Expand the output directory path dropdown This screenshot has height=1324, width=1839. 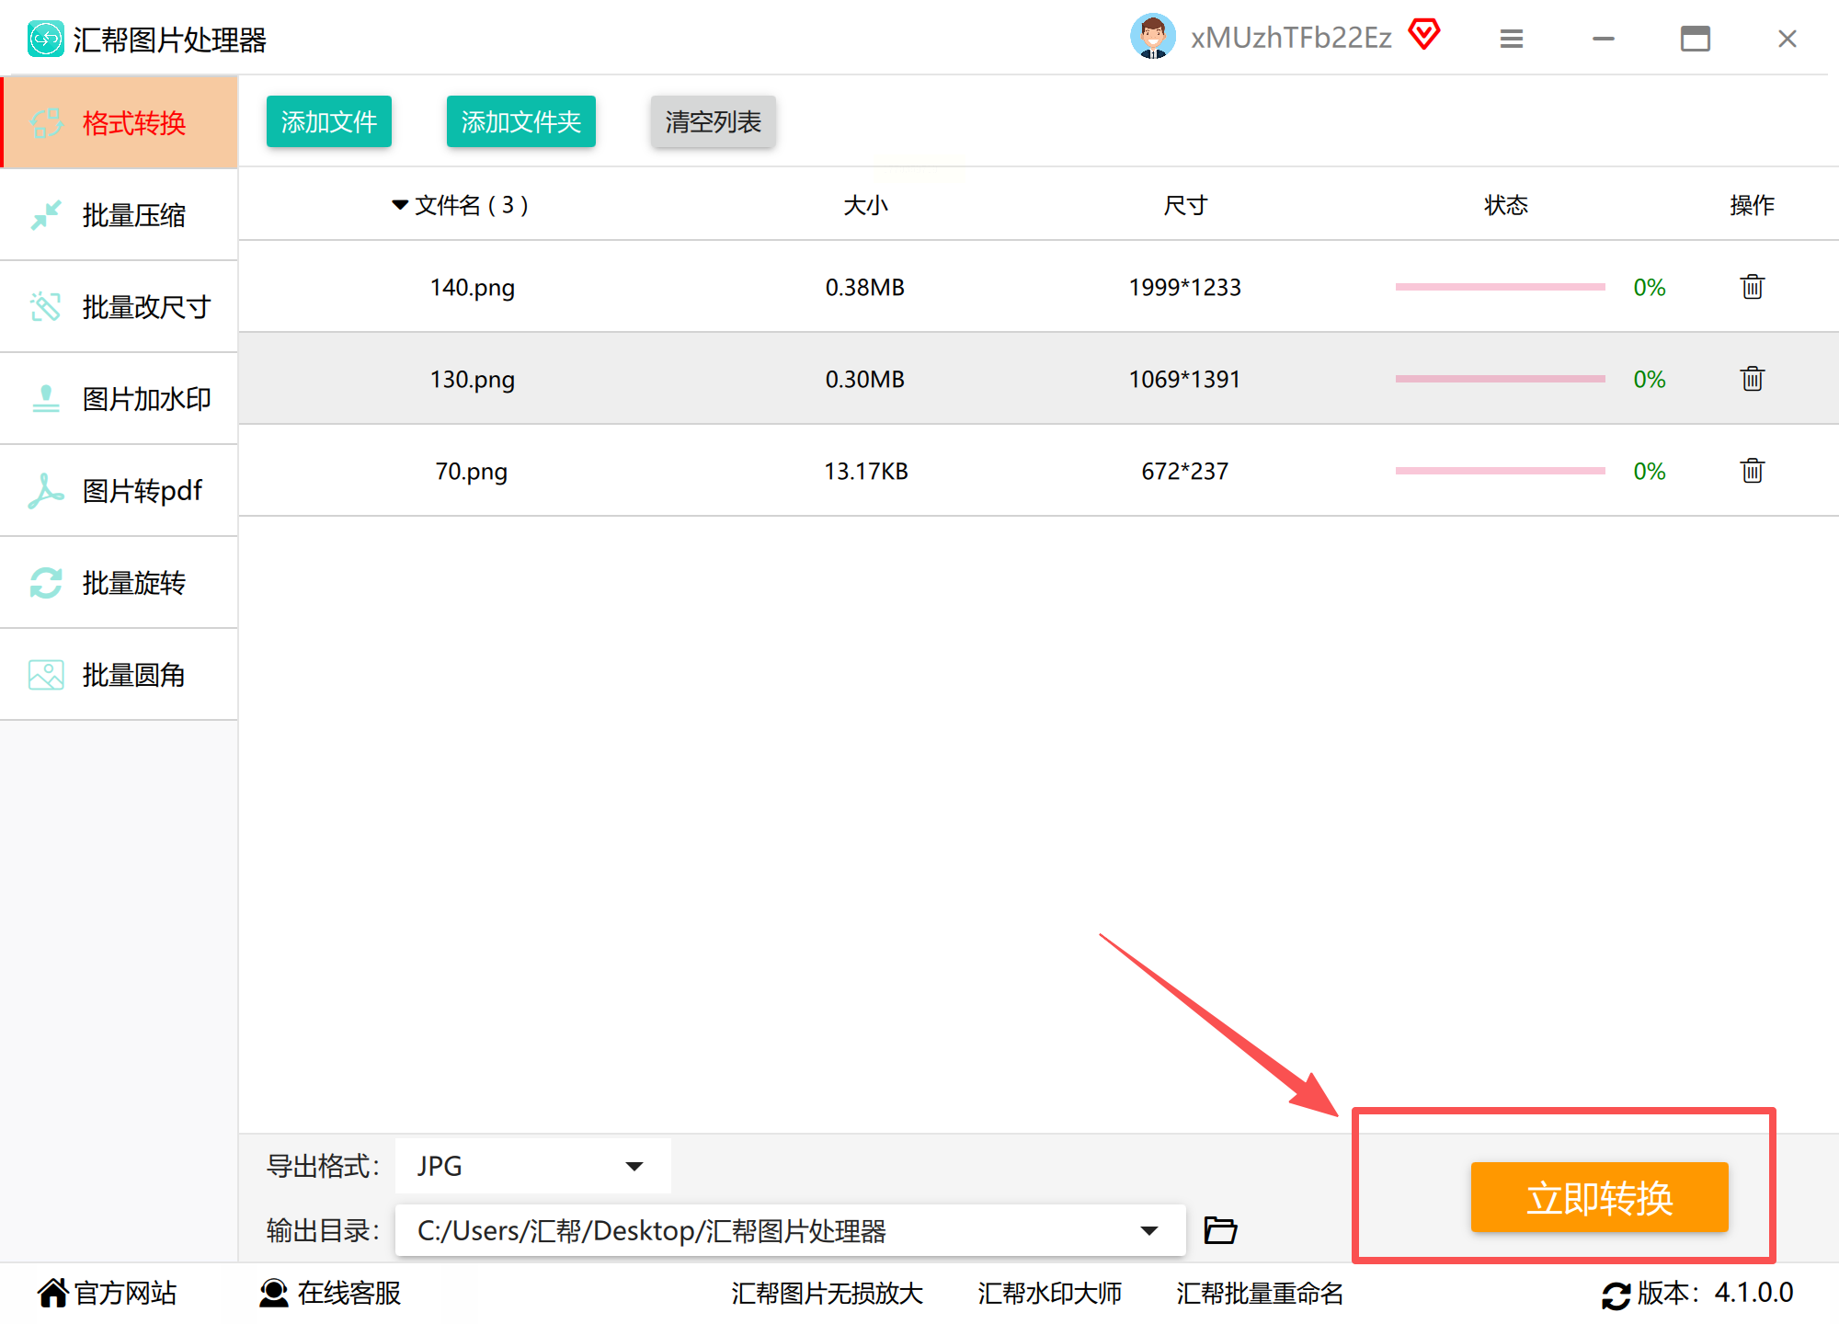tap(1148, 1230)
